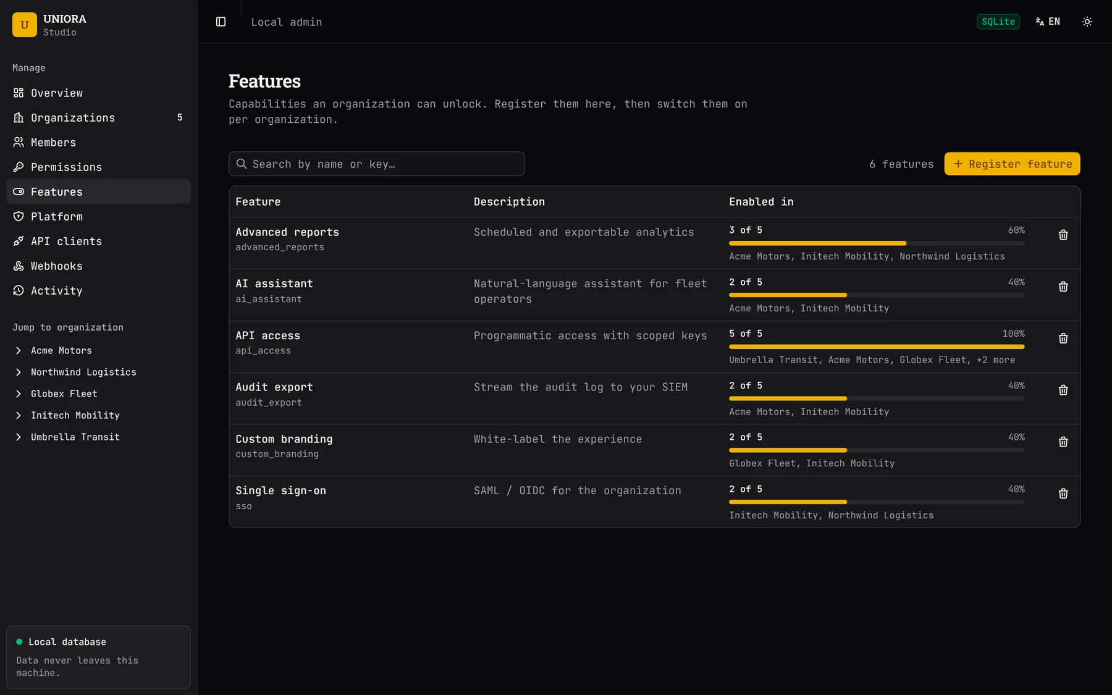Delete the AI assistant feature
Screen dimensions: 1112x695
1063,287
